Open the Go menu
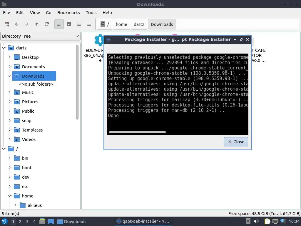 (49, 13)
